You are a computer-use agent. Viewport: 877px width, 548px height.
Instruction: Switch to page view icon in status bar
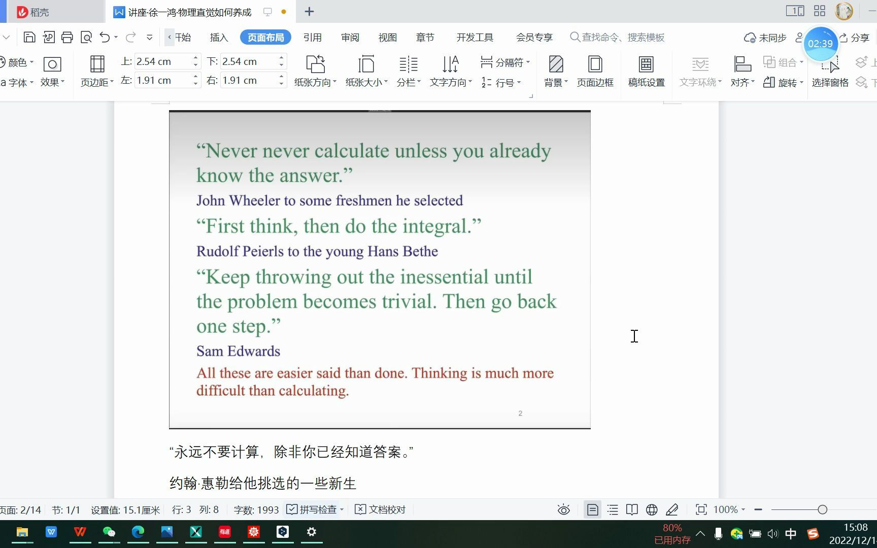(x=592, y=510)
